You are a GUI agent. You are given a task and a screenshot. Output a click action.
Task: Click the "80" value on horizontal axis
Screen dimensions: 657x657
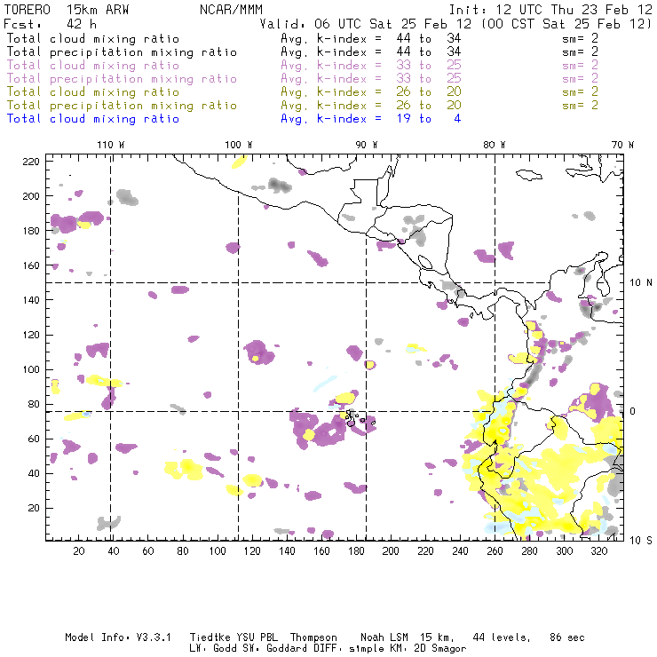(183, 551)
